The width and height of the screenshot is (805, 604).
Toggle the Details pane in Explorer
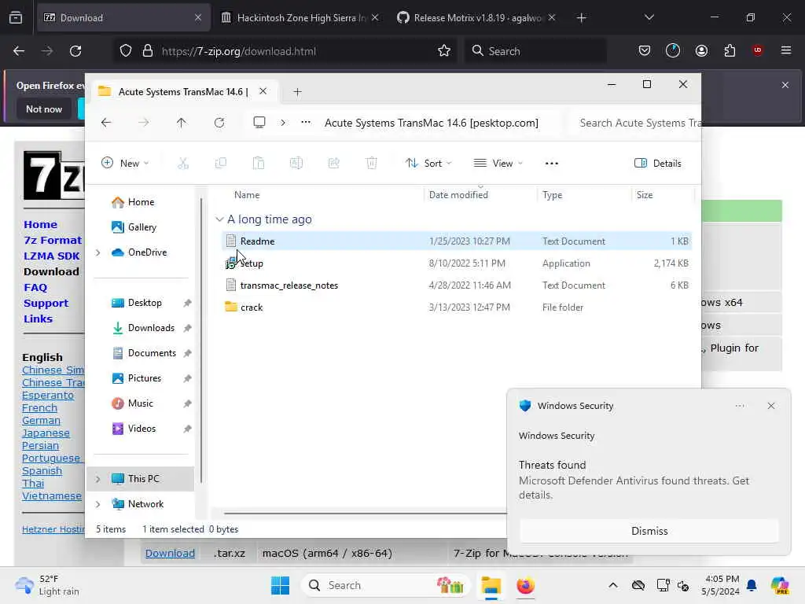(x=658, y=164)
